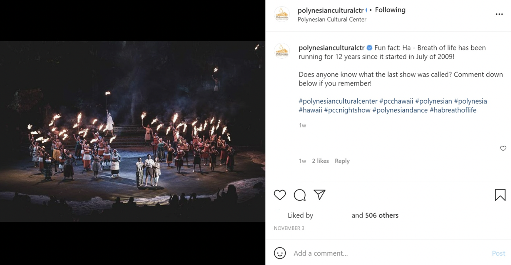Open the #habreathoflife hashtag
511x265 pixels.
[453, 110]
